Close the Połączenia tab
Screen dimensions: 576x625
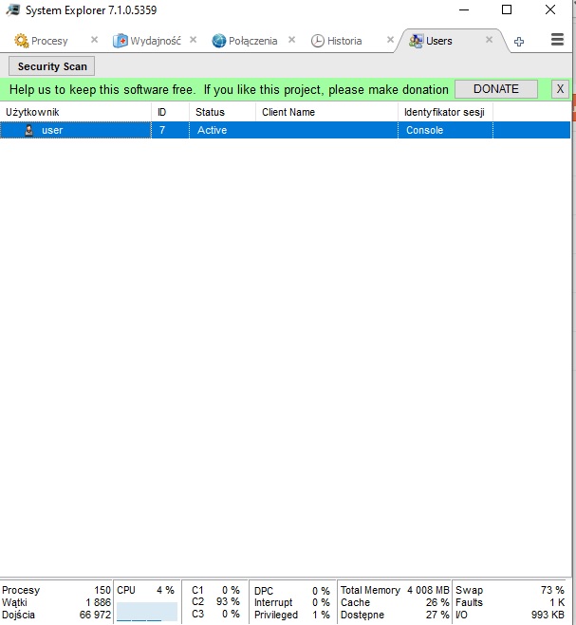coord(292,40)
